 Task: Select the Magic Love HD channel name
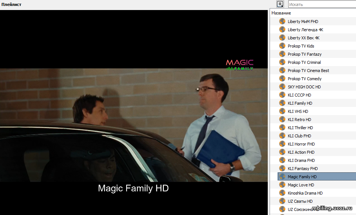pyautogui.click(x=301, y=185)
